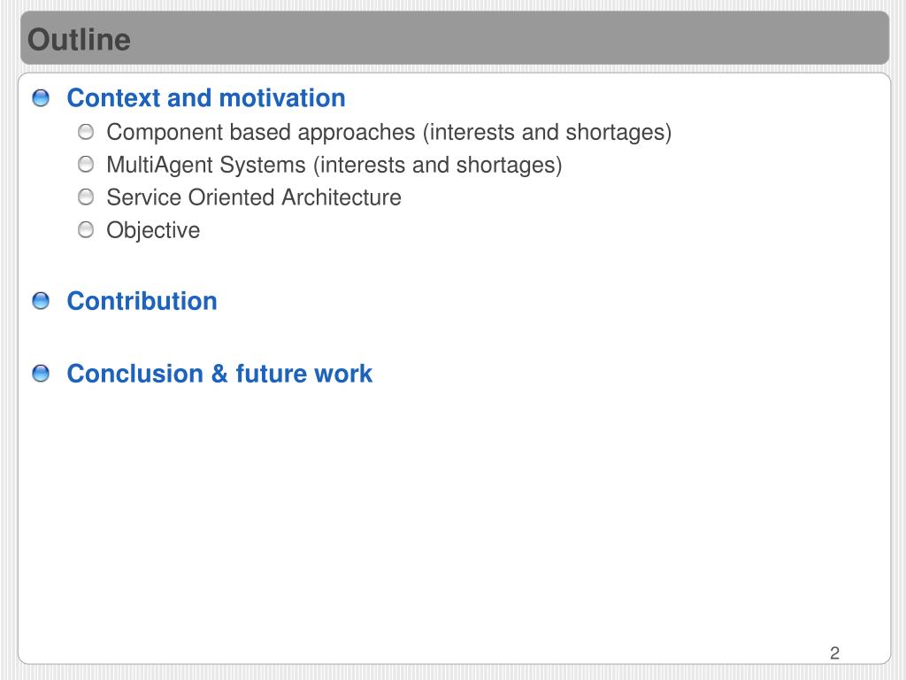Select the Conclusion & future work heading
Screen dimensions: 906x680
[x=219, y=374]
